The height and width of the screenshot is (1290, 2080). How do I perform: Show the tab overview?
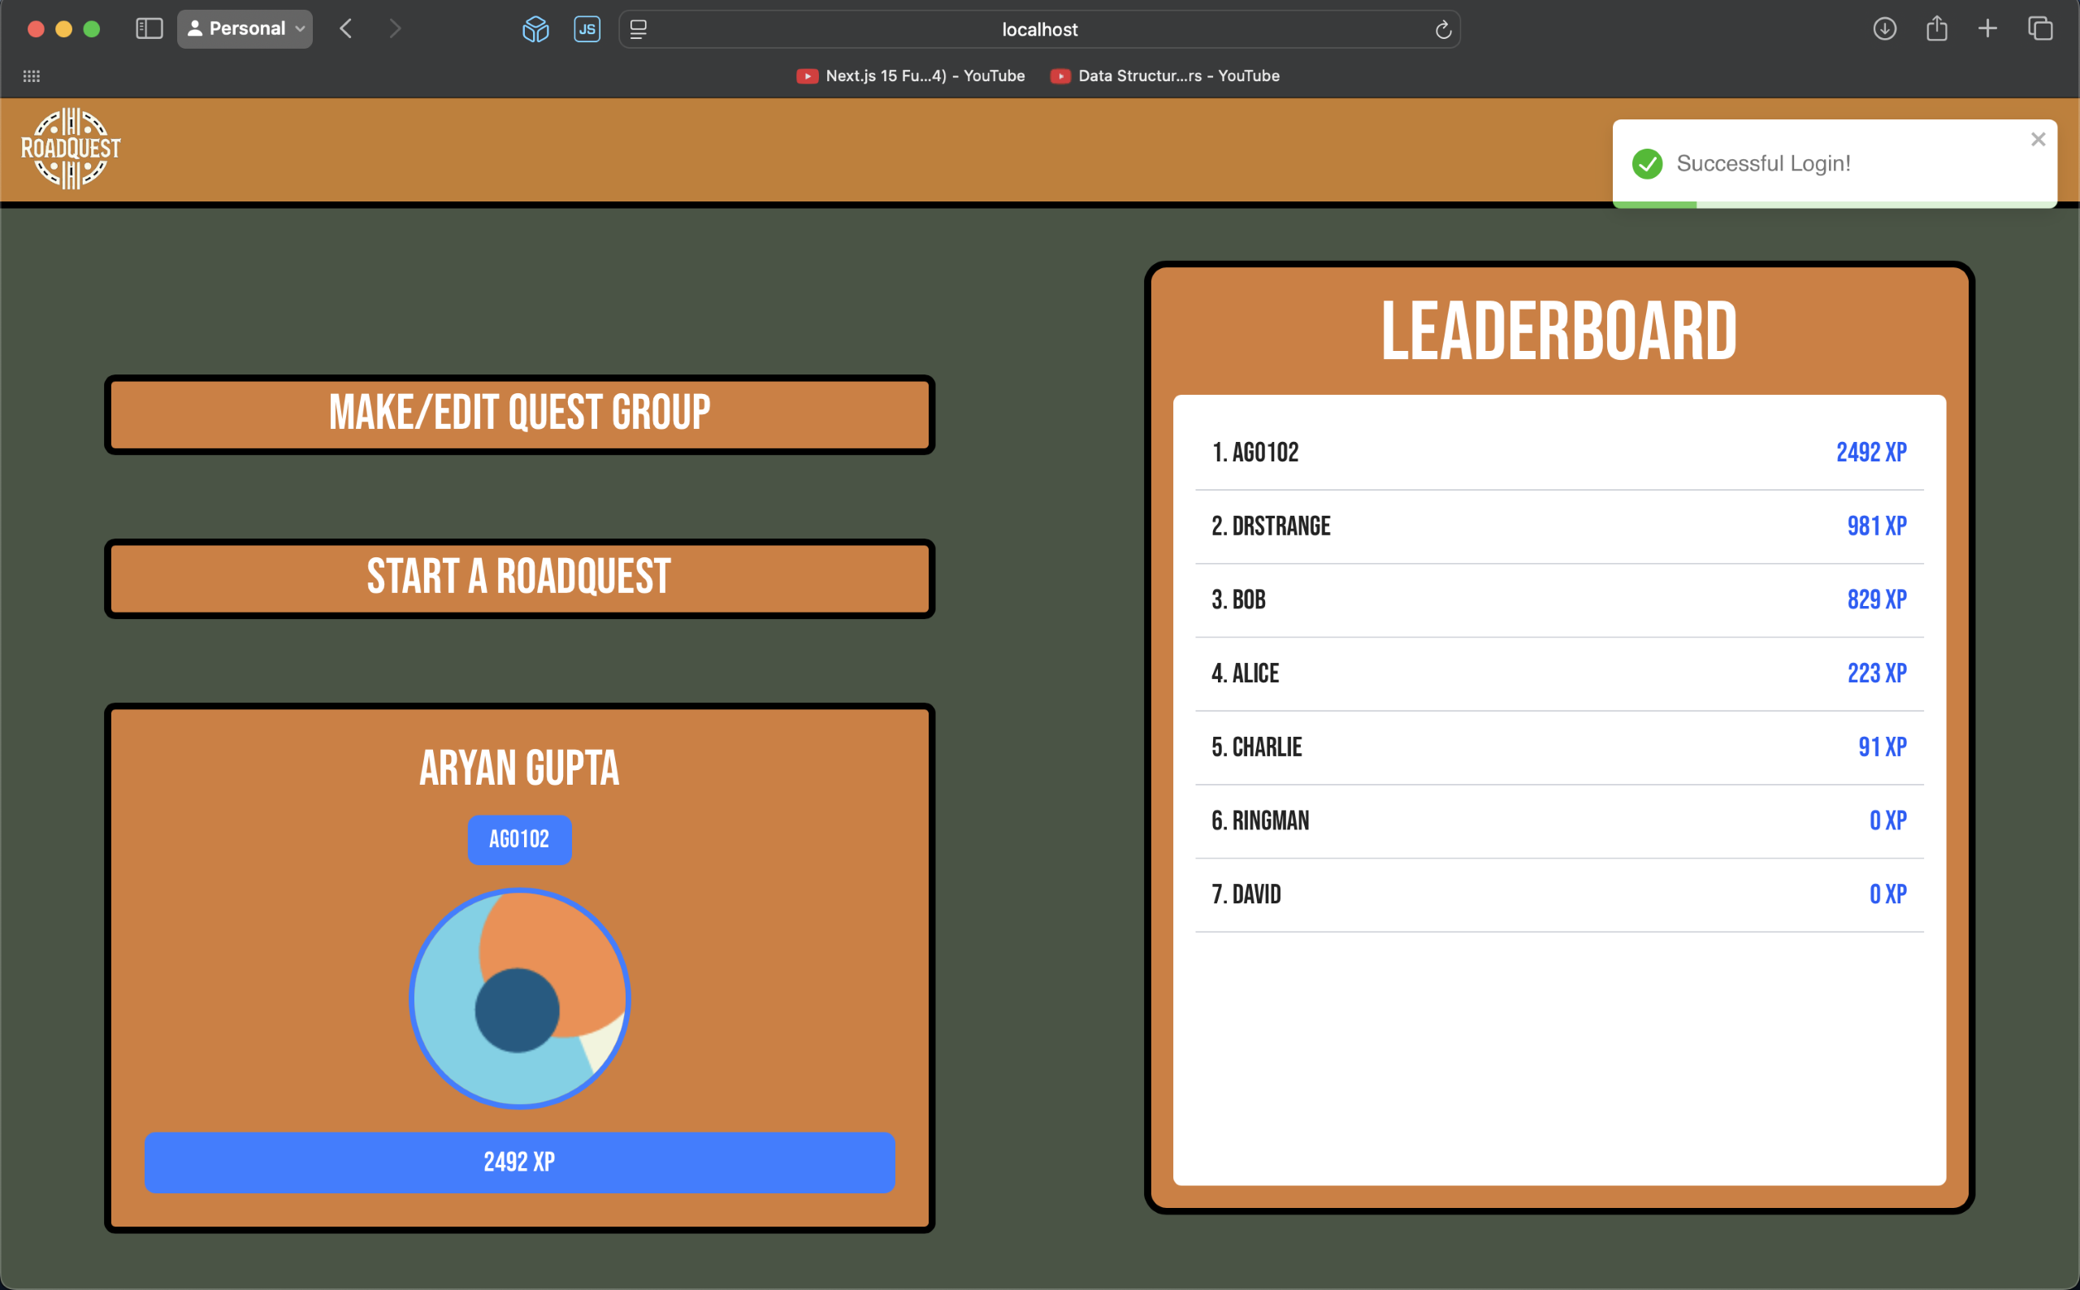point(2040,29)
